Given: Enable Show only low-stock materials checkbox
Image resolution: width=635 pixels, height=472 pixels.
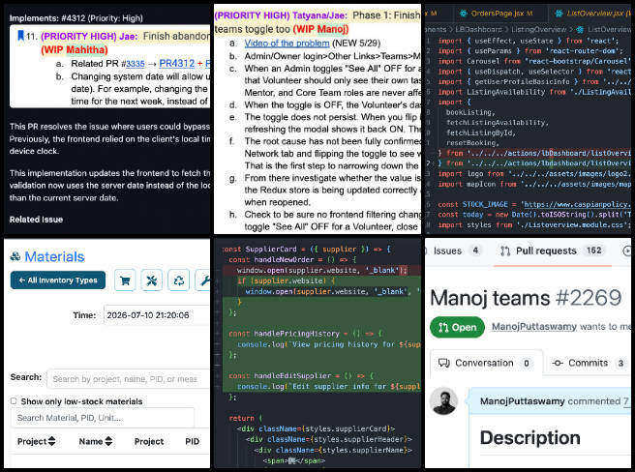Looking at the screenshot, I should [x=14, y=401].
